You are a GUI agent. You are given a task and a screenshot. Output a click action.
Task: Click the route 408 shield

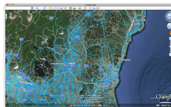click(72, 66)
